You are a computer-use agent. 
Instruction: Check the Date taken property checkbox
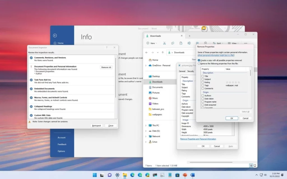(x=203, y=99)
